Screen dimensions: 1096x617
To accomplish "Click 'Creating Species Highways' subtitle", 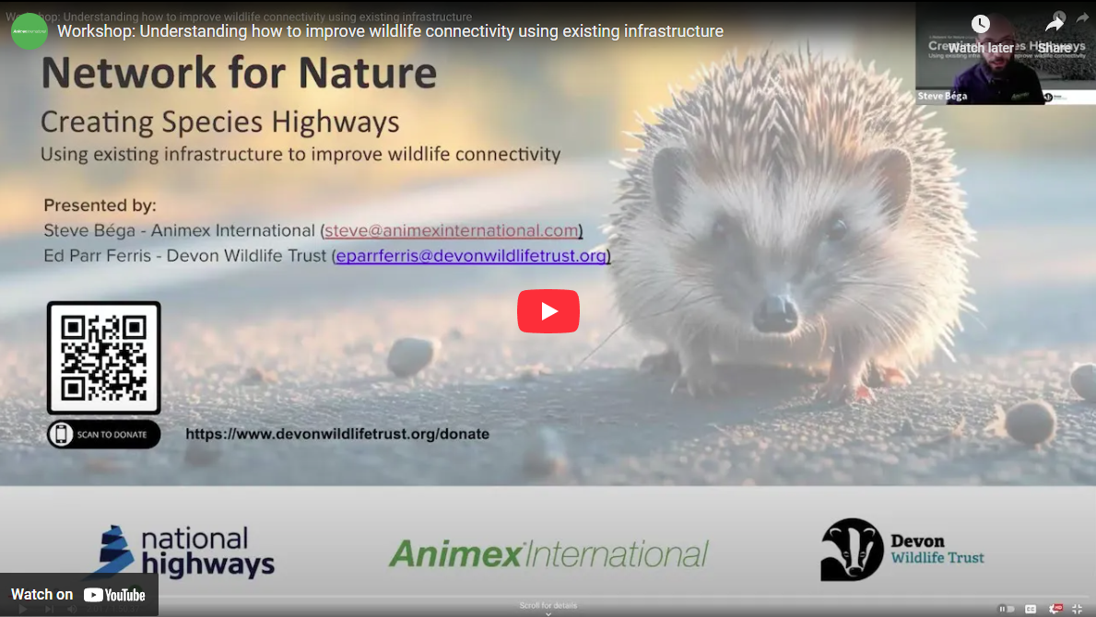I will coord(219,122).
